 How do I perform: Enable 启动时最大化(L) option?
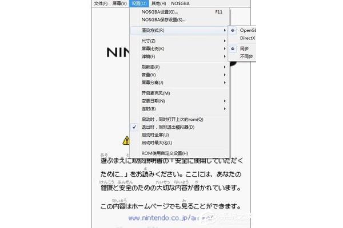point(180,143)
